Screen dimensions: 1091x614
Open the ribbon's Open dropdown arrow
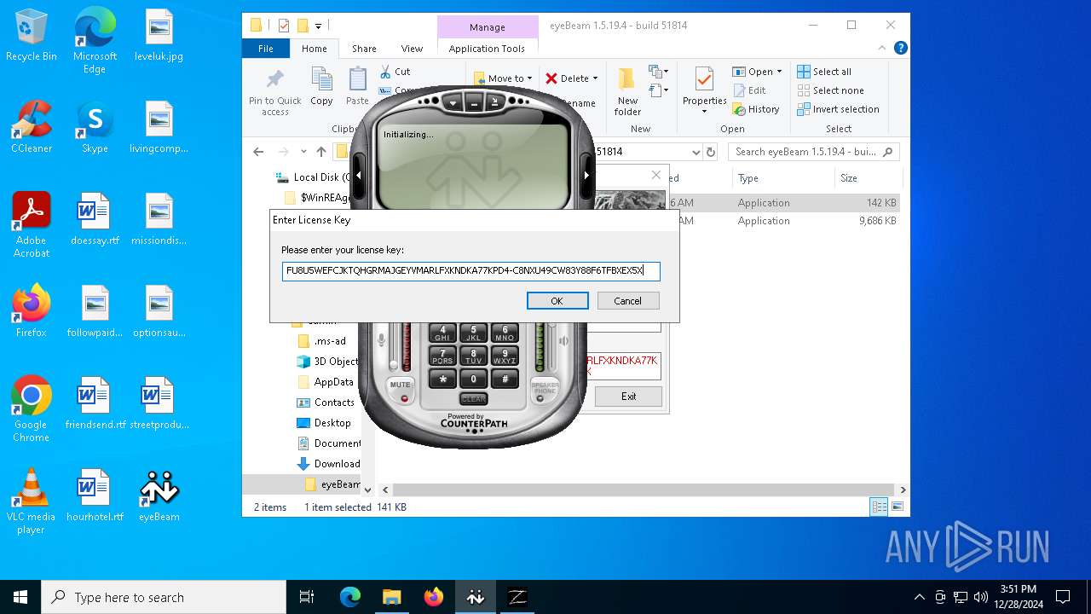(779, 72)
